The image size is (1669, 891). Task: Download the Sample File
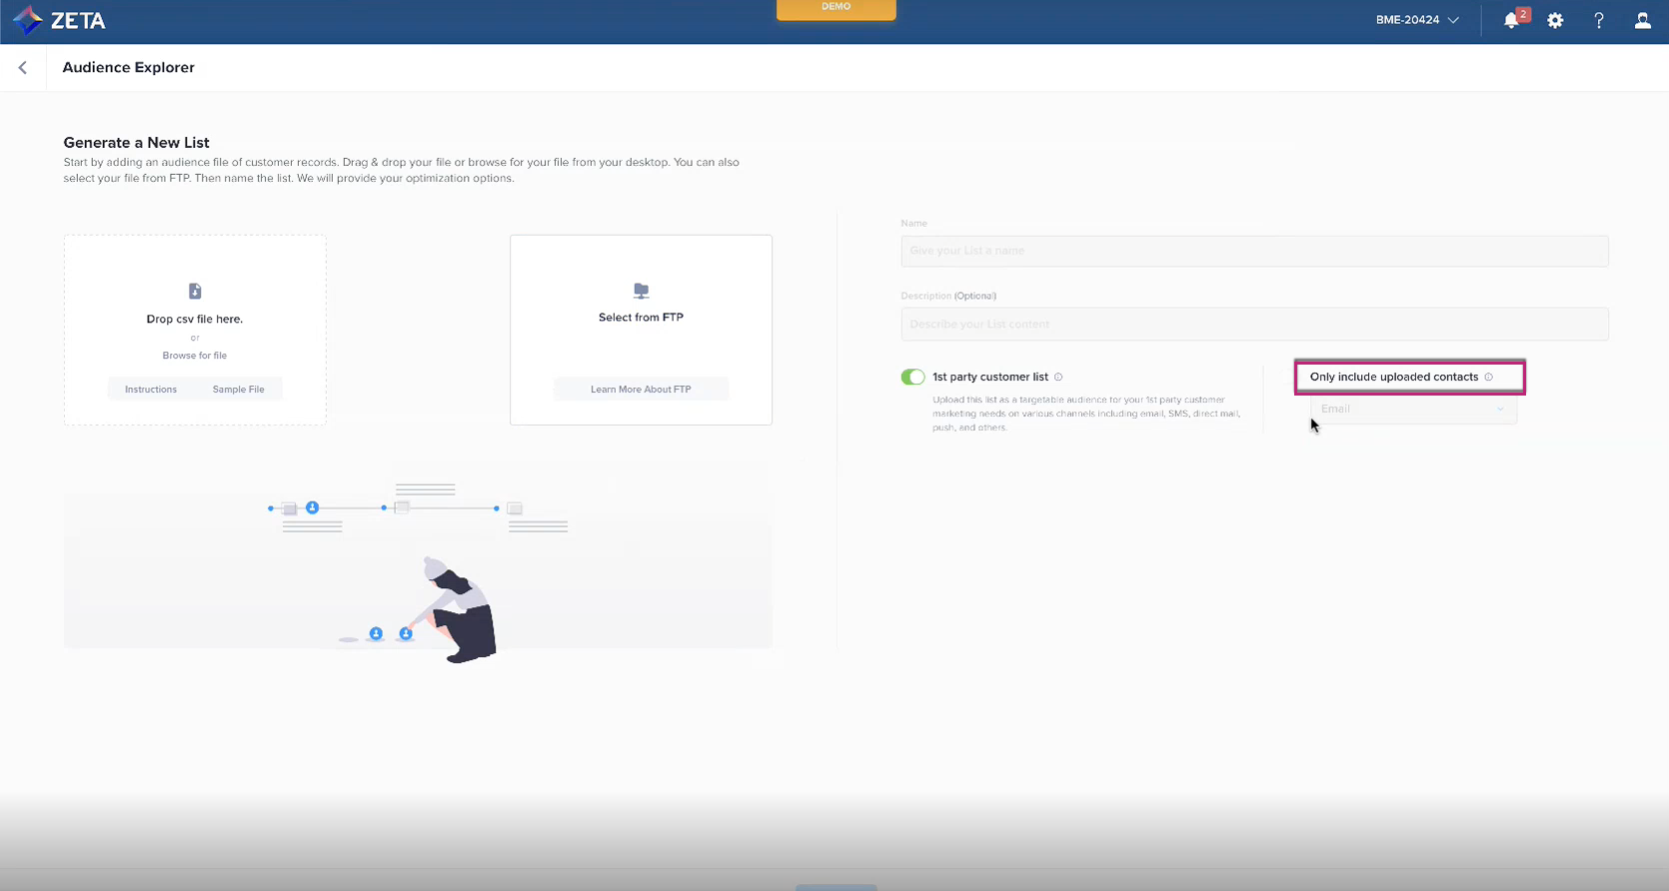[238, 390]
